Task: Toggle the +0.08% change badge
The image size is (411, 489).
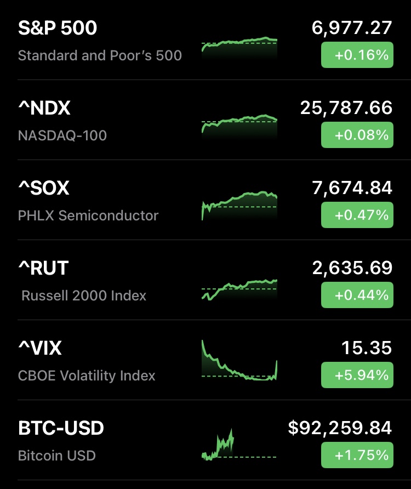Action: 357,135
